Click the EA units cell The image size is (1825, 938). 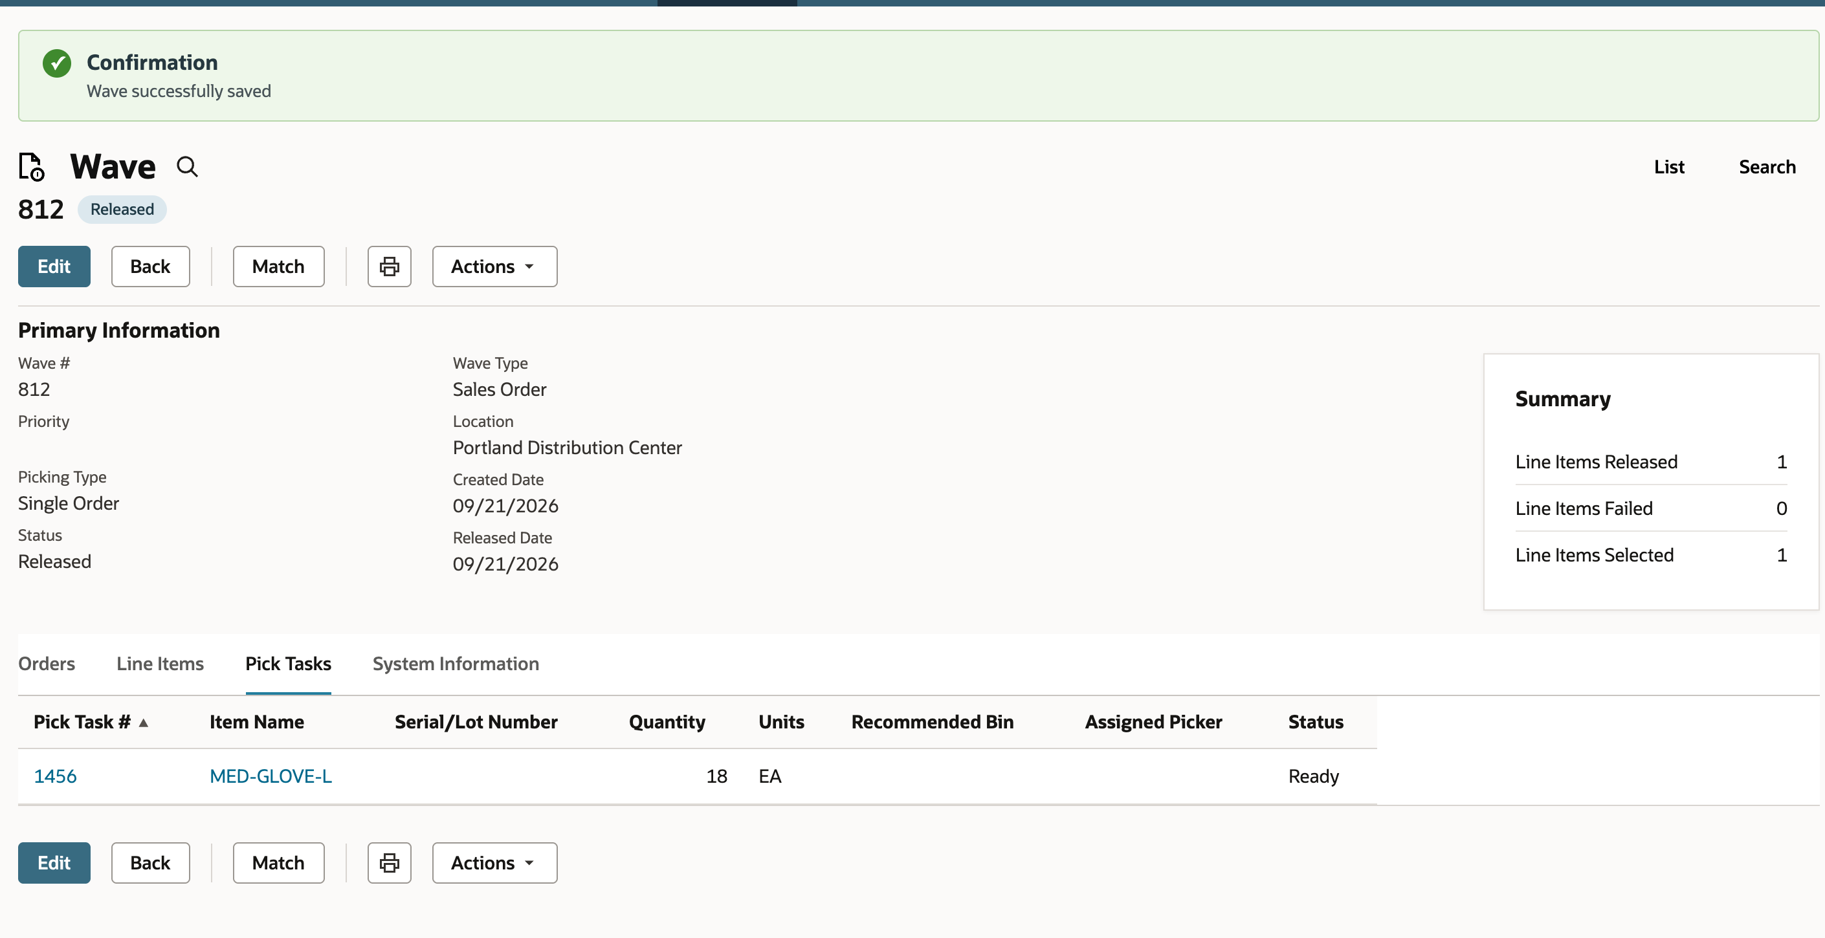(769, 776)
